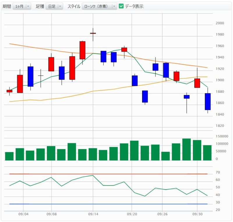Open the 足種 dropdown showing 日足

click(54, 6)
